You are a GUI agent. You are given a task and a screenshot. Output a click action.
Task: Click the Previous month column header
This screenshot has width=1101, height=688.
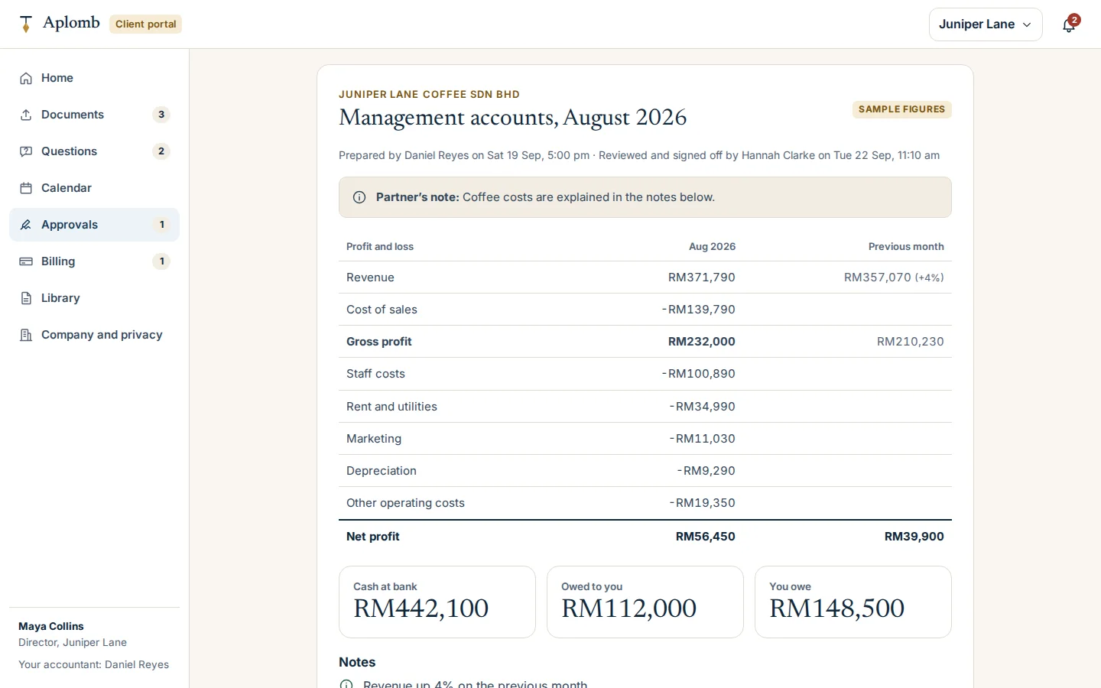click(906, 246)
